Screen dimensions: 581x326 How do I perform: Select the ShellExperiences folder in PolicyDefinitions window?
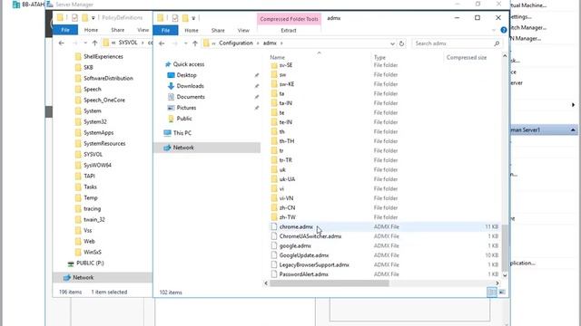(x=103, y=56)
